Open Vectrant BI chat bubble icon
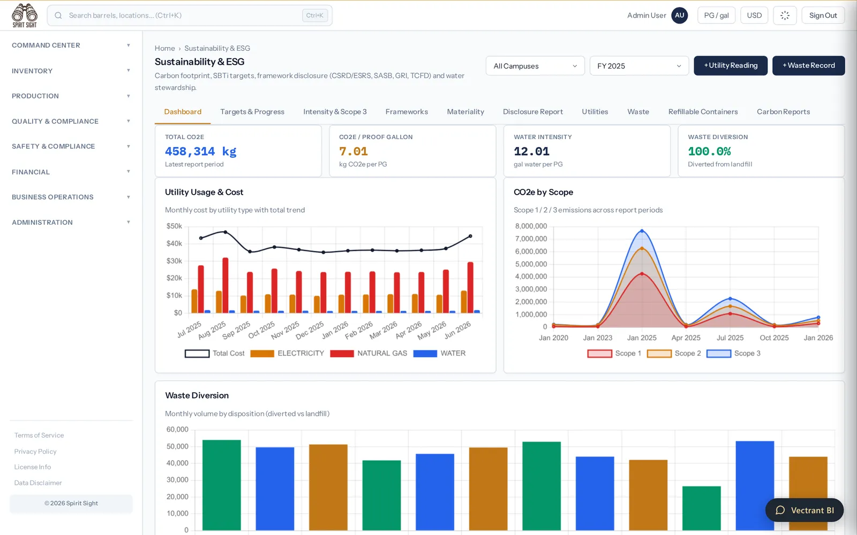Image resolution: width=857 pixels, height=535 pixels. click(x=780, y=510)
